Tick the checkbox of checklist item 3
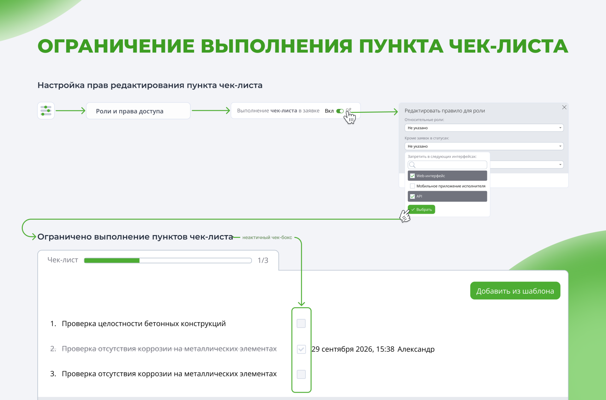This screenshot has width=606, height=400. point(301,374)
